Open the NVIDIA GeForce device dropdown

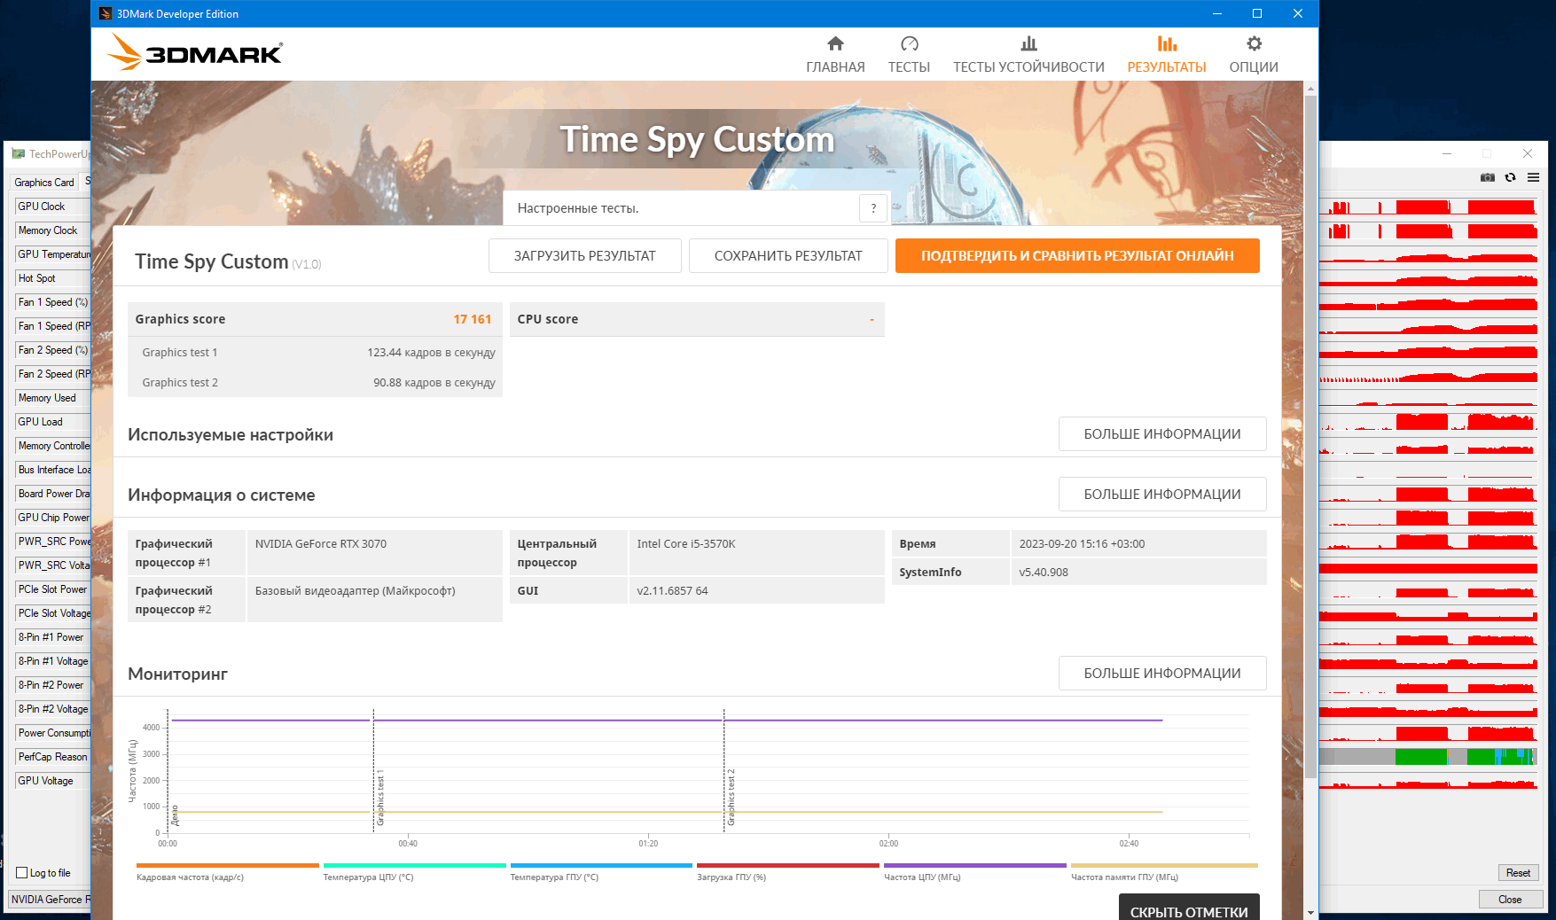coord(50,900)
